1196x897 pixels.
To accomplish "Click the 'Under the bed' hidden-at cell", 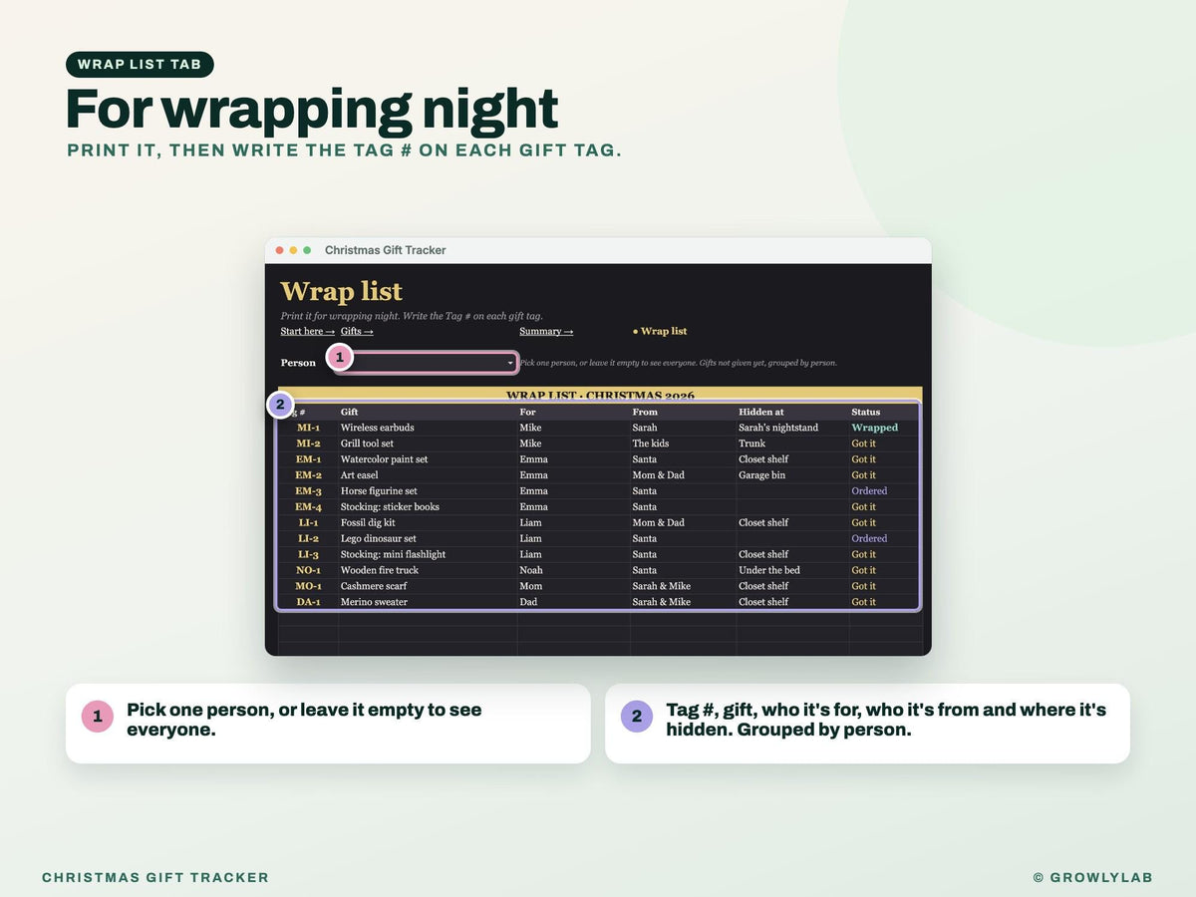I will point(769,571).
